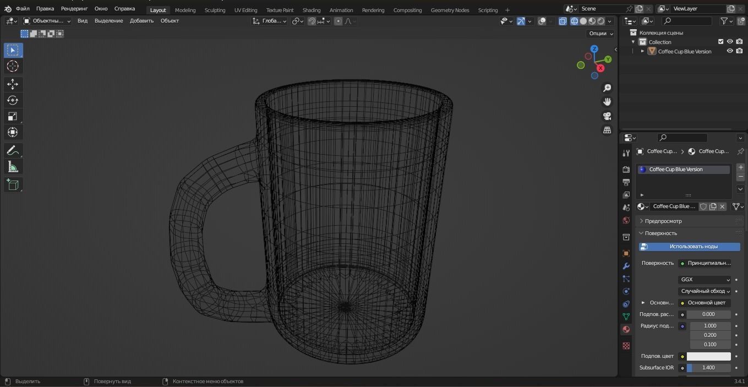Screen dimensions: 748x387
Task: Open the Render properties tab
Action: point(626,169)
